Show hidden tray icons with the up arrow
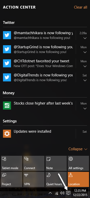The height and width of the screenshot is (198, 90). [x=50, y=193]
